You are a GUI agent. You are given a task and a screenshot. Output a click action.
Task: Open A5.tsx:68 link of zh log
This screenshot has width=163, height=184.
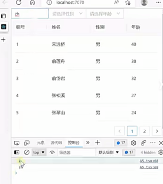pyautogui.click(x=149, y=167)
